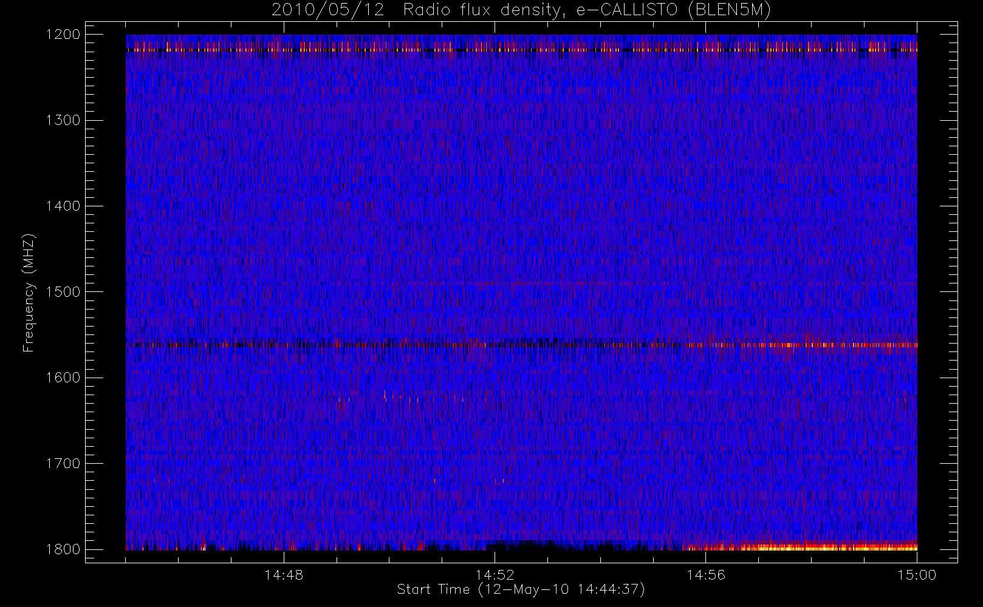983x607 pixels.
Task: Select the 'Frequency (MHZ)' axis label
Action: click(29, 293)
